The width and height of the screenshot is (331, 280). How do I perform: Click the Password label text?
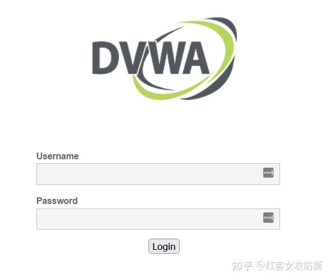(x=57, y=201)
